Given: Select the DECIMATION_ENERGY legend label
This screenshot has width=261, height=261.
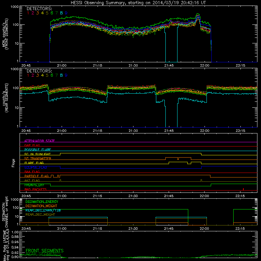Looking at the screenshot, I should point(42,202).
